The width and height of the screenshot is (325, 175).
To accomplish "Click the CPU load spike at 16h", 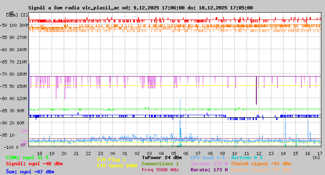I will click(x=308, y=129).
